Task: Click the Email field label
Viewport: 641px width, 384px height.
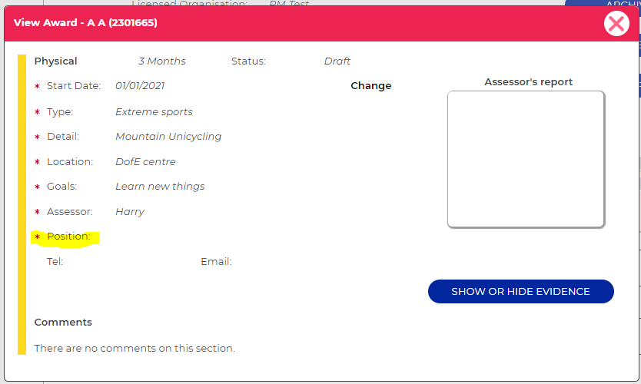Action: [x=216, y=262]
